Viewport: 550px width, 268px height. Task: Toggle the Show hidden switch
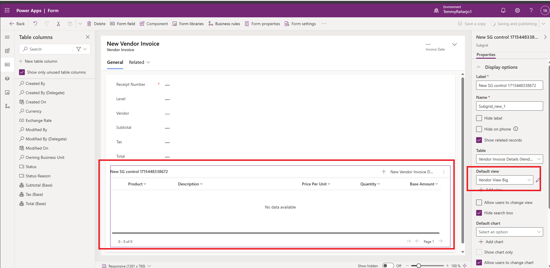[388, 266]
